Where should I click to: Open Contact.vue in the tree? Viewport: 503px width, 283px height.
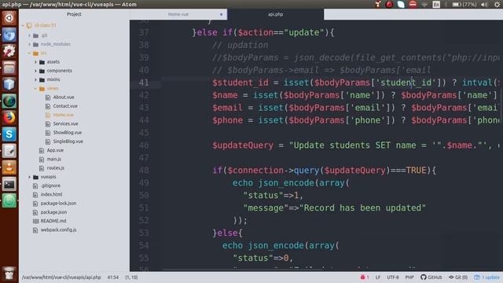pyautogui.click(x=65, y=106)
